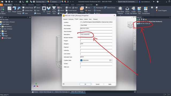Viewport: 171px width, 96px height.
Task: Click the Unfold tool
Action: (x=61, y=10)
